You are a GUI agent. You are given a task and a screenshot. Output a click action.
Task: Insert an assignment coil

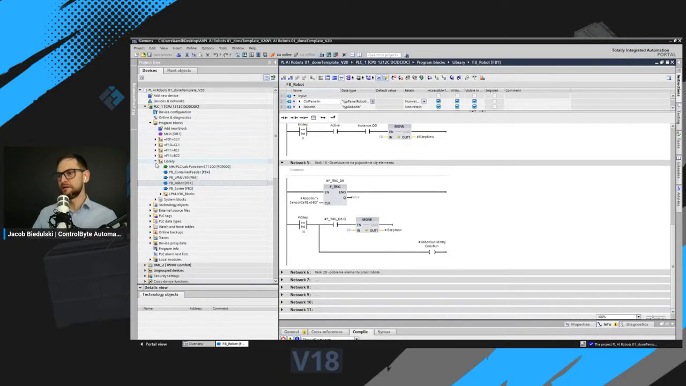click(303, 117)
